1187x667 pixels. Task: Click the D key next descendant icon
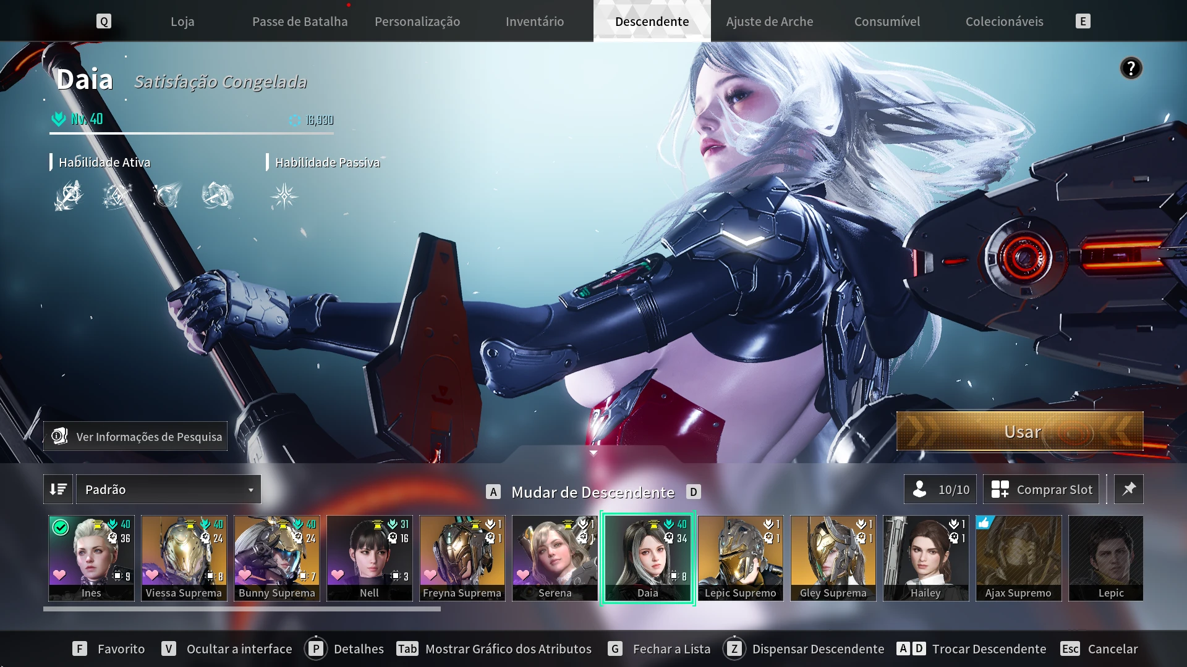tap(694, 492)
